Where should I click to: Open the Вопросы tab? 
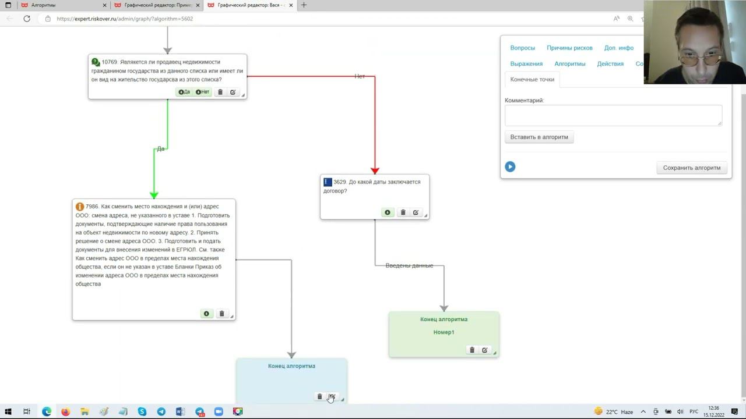tap(522, 48)
